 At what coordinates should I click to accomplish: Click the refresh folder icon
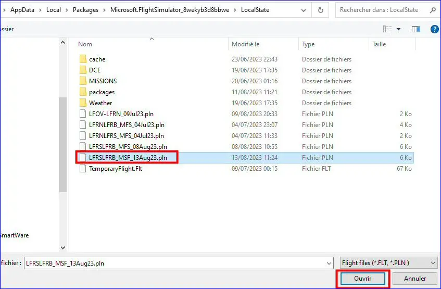[x=320, y=10]
